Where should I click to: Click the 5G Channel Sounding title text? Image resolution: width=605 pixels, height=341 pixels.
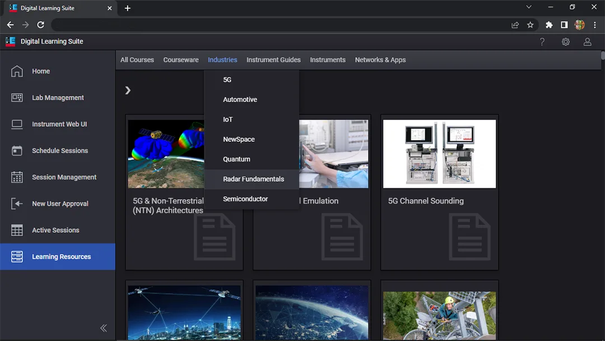(426, 201)
